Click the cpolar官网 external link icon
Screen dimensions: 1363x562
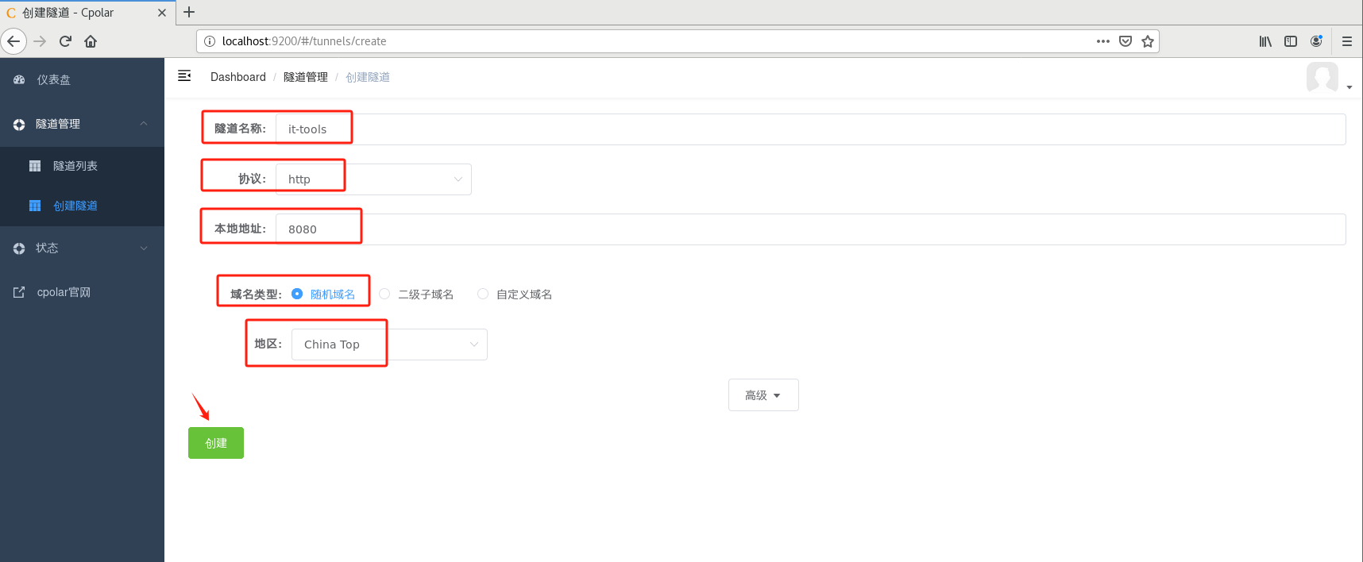19,292
